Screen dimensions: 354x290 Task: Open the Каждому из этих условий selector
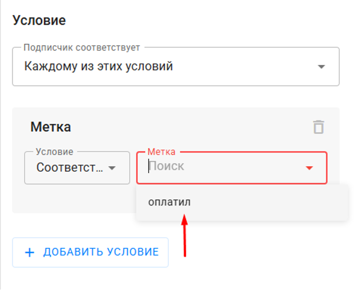[x=176, y=66]
